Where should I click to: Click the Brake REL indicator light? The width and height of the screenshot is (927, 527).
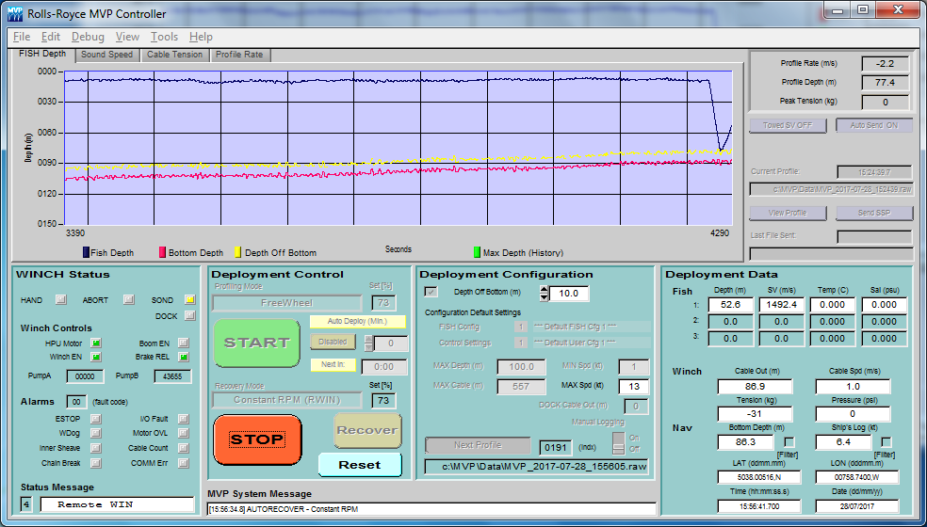coord(184,357)
